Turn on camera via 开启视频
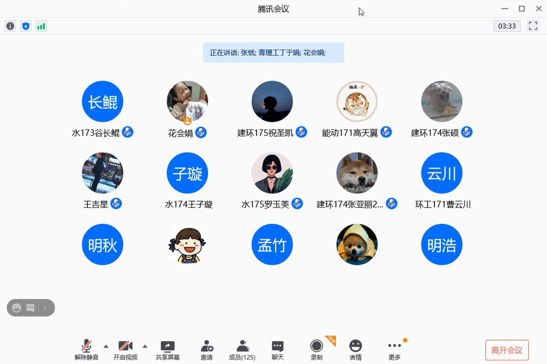Image resolution: width=547 pixels, height=364 pixels. [x=125, y=350]
